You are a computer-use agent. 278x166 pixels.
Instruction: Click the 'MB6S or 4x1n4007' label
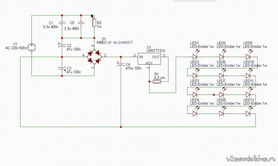pyautogui.click(x=115, y=43)
